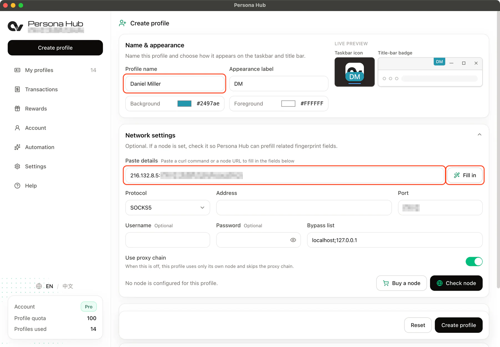Switch language to 中文
This screenshot has height=347, width=500.
click(x=68, y=286)
